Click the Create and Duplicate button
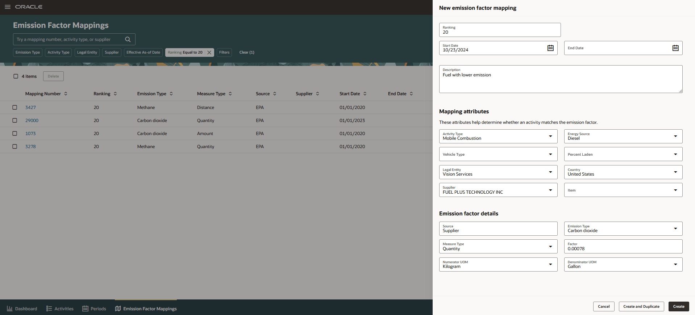 (641, 307)
